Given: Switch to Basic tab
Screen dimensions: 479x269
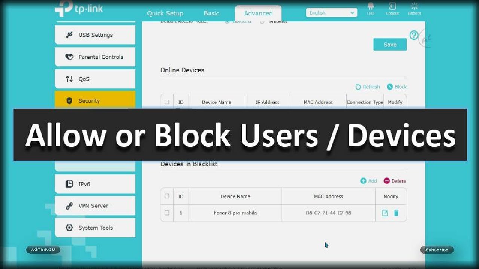Looking at the screenshot, I should click(211, 13).
